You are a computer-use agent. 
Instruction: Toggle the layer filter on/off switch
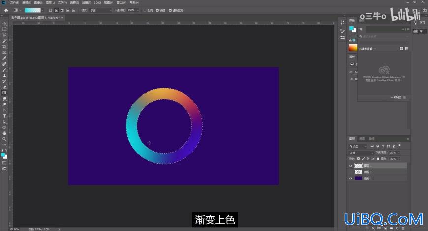coord(399,146)
